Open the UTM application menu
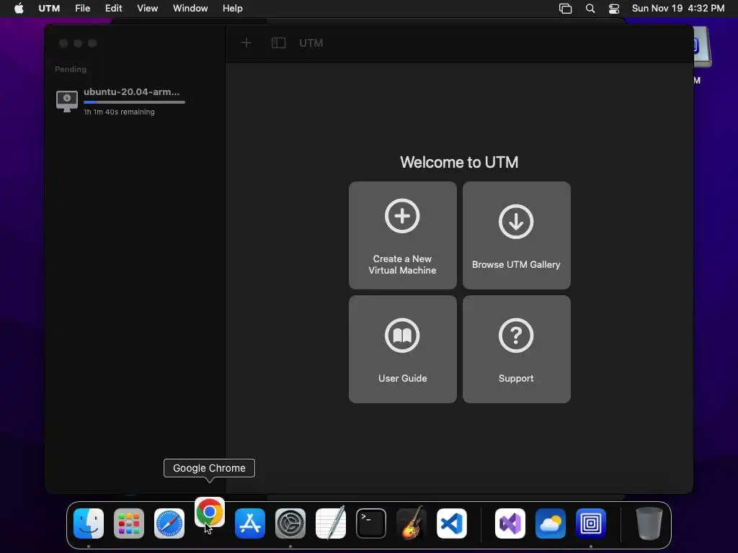 coord(49,9)
